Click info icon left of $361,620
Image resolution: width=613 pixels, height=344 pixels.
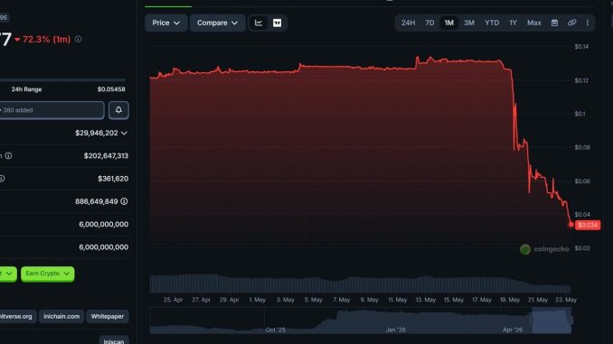[x=2, y=179]
